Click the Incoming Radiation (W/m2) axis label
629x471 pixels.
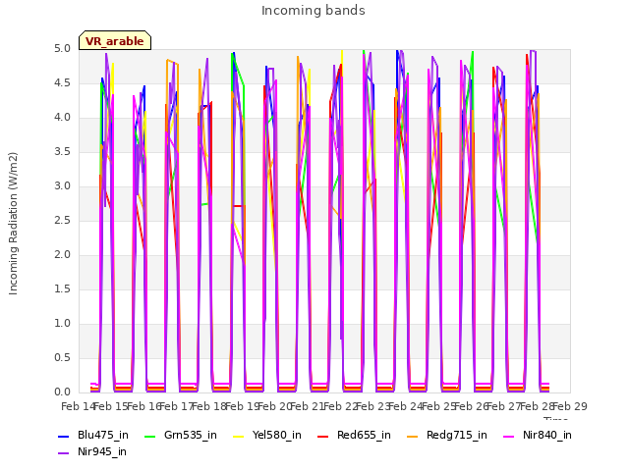(13, 224)
